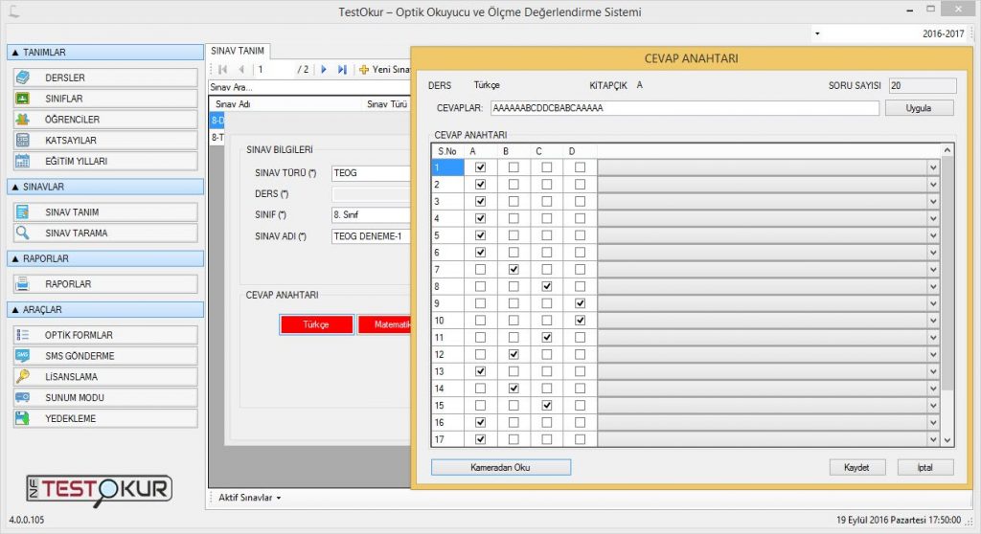Click the Sınav Ara search field

point(309,87)
